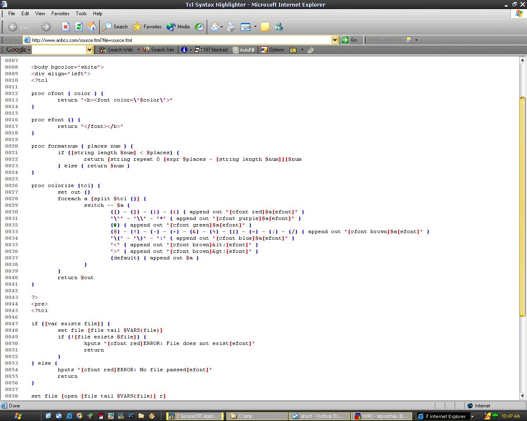Click the Go button
This screenshot has height=421, width=527.
pyautogui.click(x=349, y=40)
